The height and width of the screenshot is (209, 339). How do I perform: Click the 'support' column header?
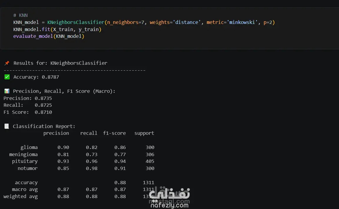tap(144, 133)
